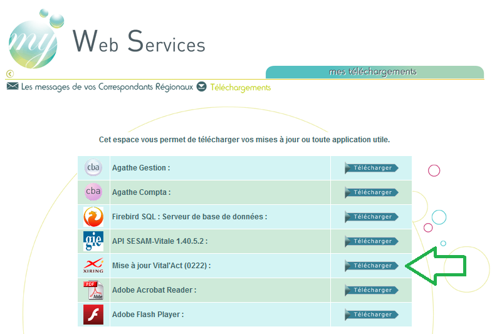The height and width of the screenshot is (334, 497).
Task: Click the Mise à jour Vital'Act (0222) label
Action: point(161,265)
